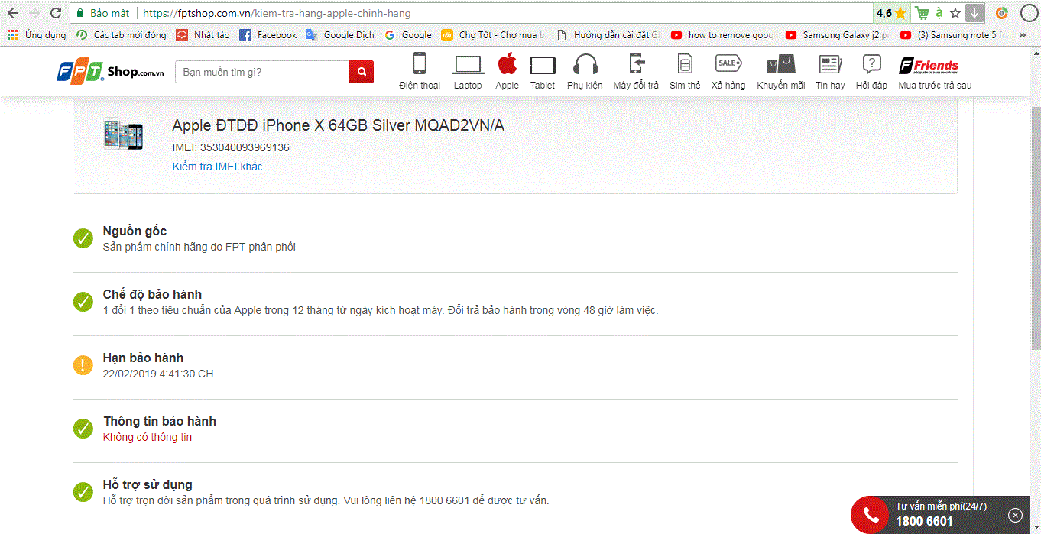The image size is (1041, 534).
Task: Bookmark this page with star icon
Action: pos(955,13)
